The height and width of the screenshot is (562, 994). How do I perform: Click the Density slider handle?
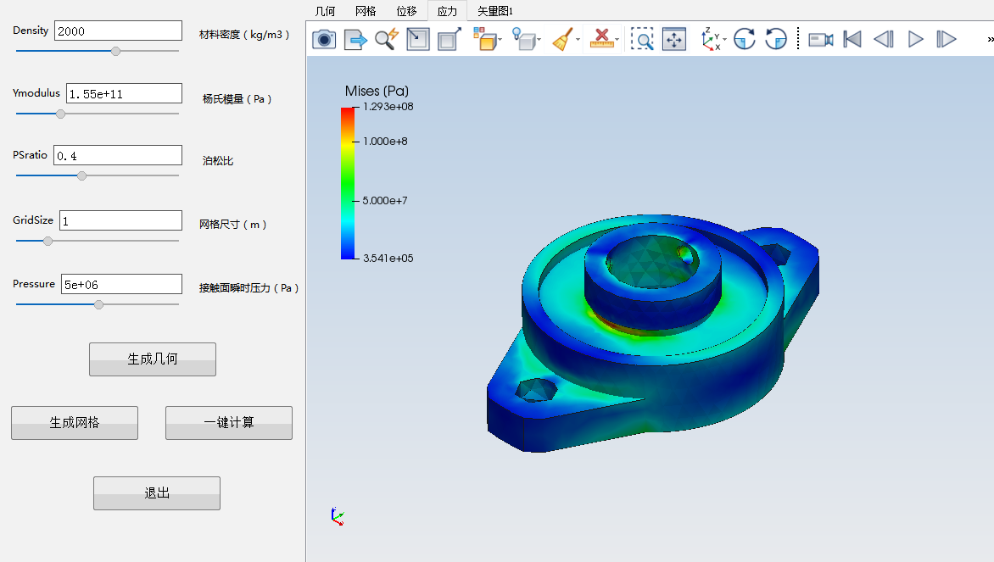[116, 51]
